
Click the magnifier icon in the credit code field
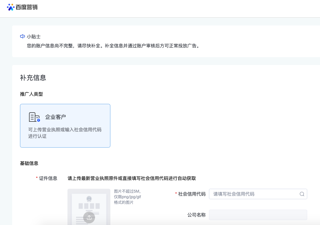click(x=301, y=194)
